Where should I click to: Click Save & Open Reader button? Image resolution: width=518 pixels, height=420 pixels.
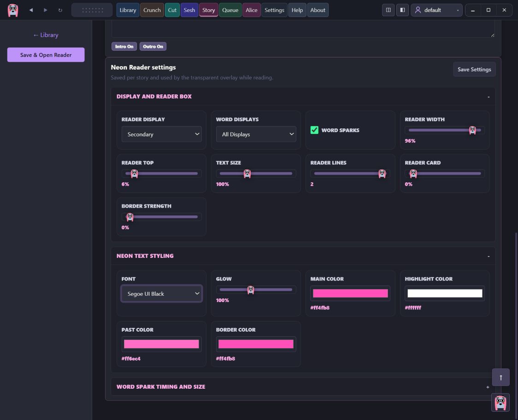coord(46,55)
